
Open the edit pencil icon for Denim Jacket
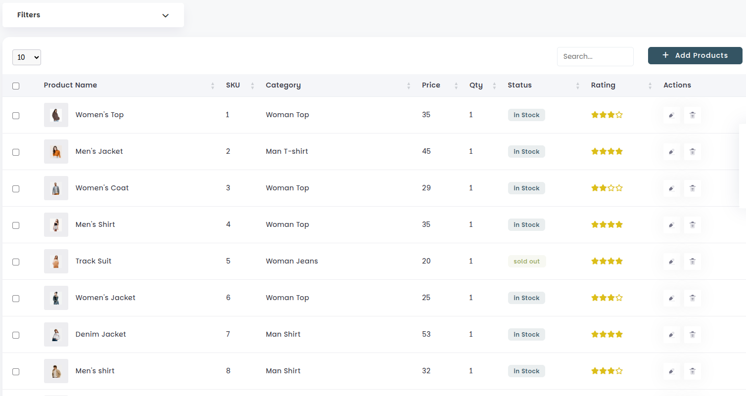[x=671, y=334]
